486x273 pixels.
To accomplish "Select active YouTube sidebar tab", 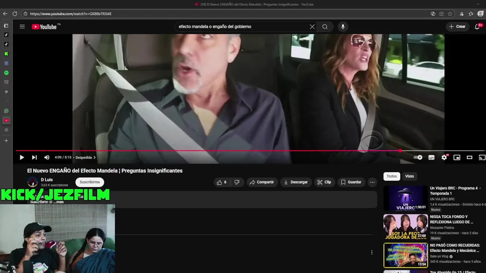I will pos(6,121).
